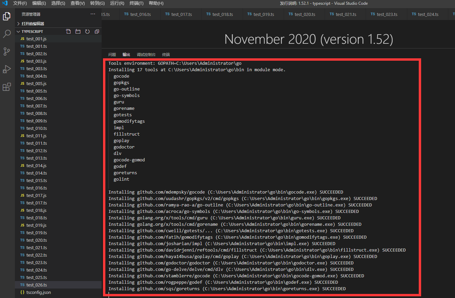Screen dimensions: 455x298
Task: Open the 帮助(H) menu
Action: click(156, 3)
